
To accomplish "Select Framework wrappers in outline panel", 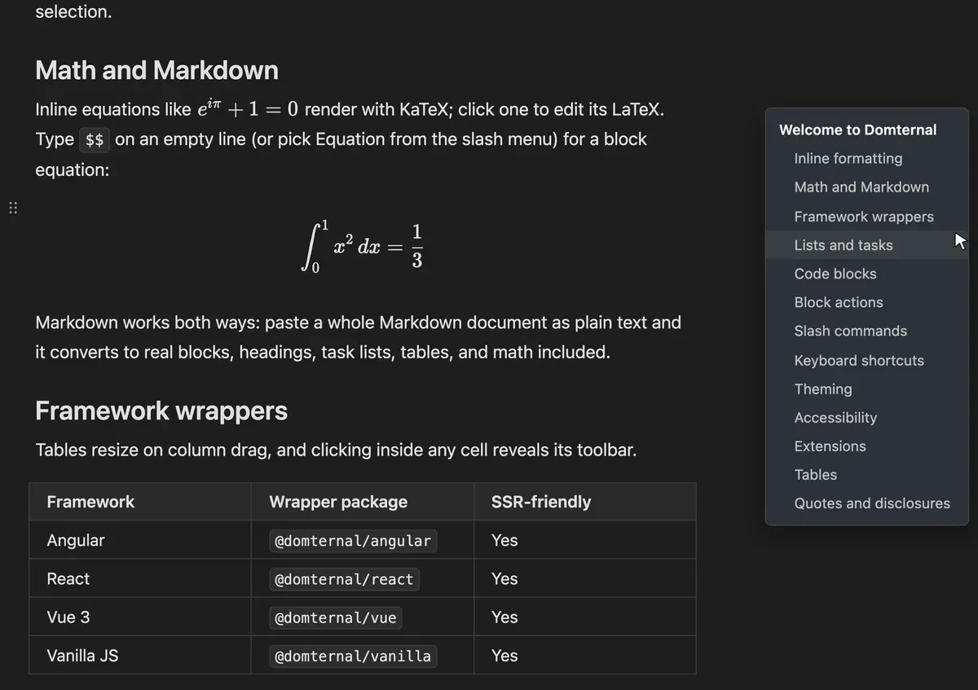I will click(x=864, y=217).
